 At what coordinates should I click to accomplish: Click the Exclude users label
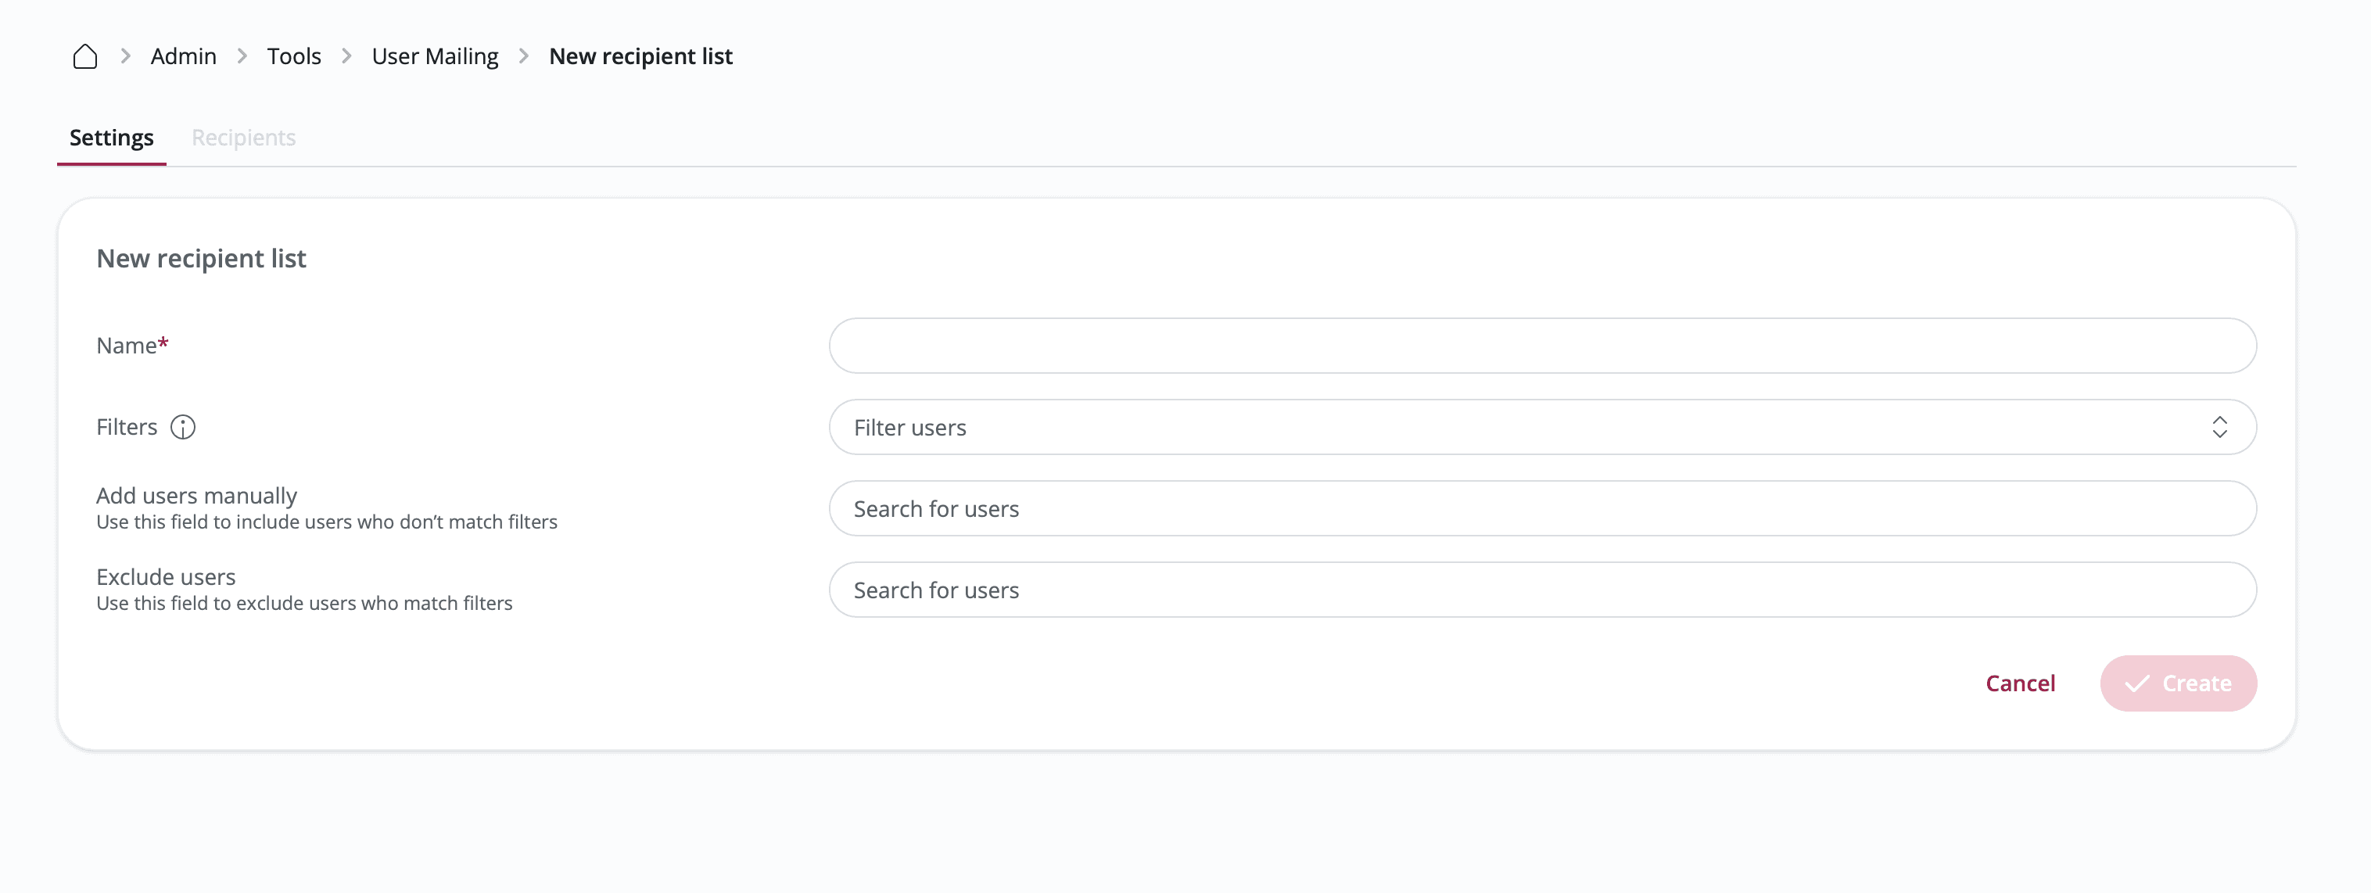click(x=166, y=577)
